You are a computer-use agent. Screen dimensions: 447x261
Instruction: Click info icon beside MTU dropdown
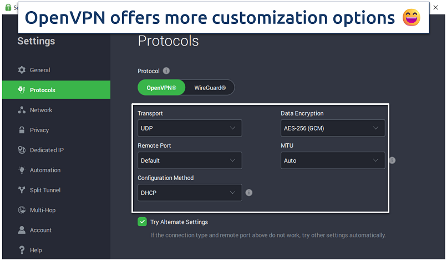coord(392,160)
